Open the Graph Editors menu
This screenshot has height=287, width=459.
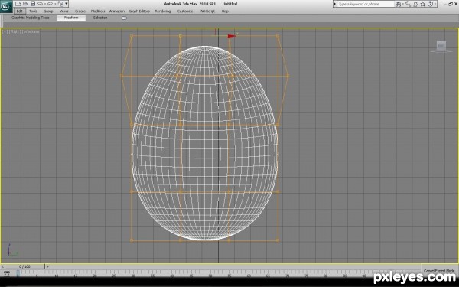coord(139,11)
